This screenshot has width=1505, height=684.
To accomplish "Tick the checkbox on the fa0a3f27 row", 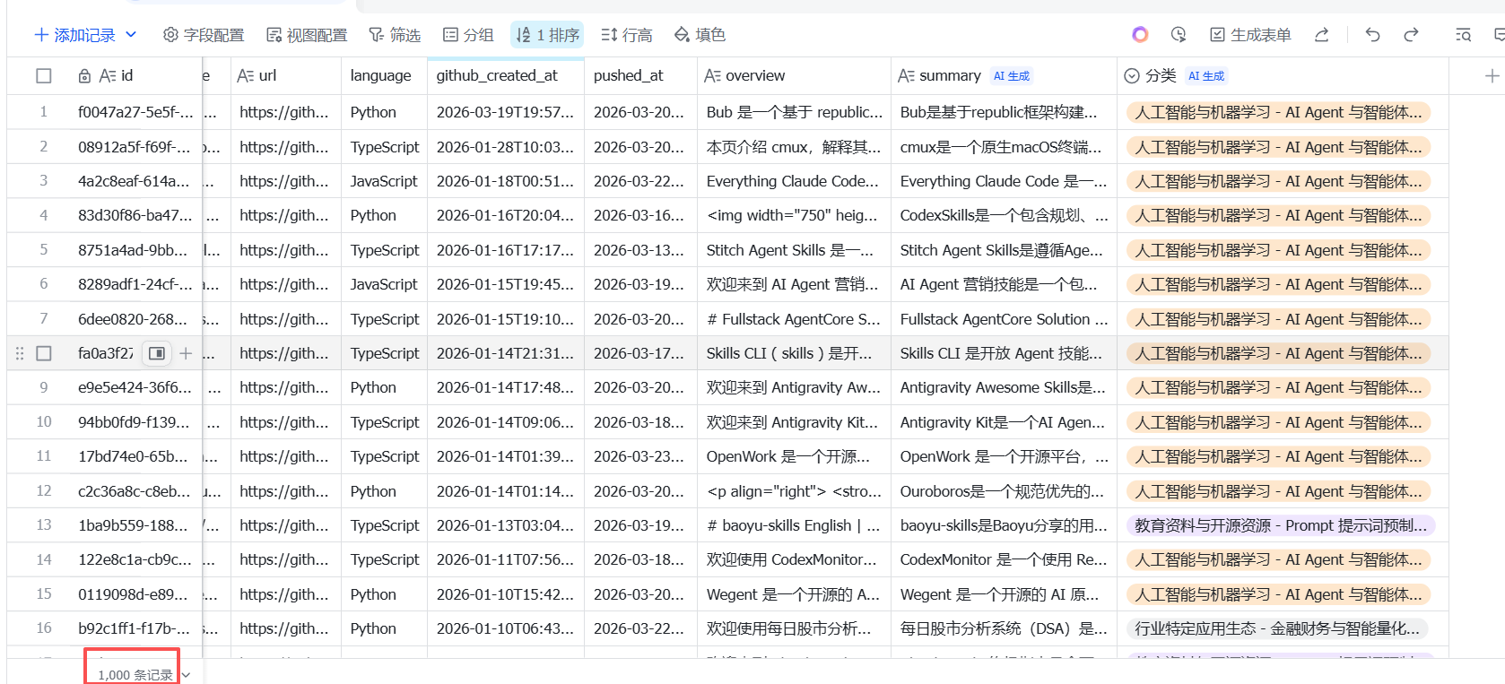I will (x=43, y=353).
